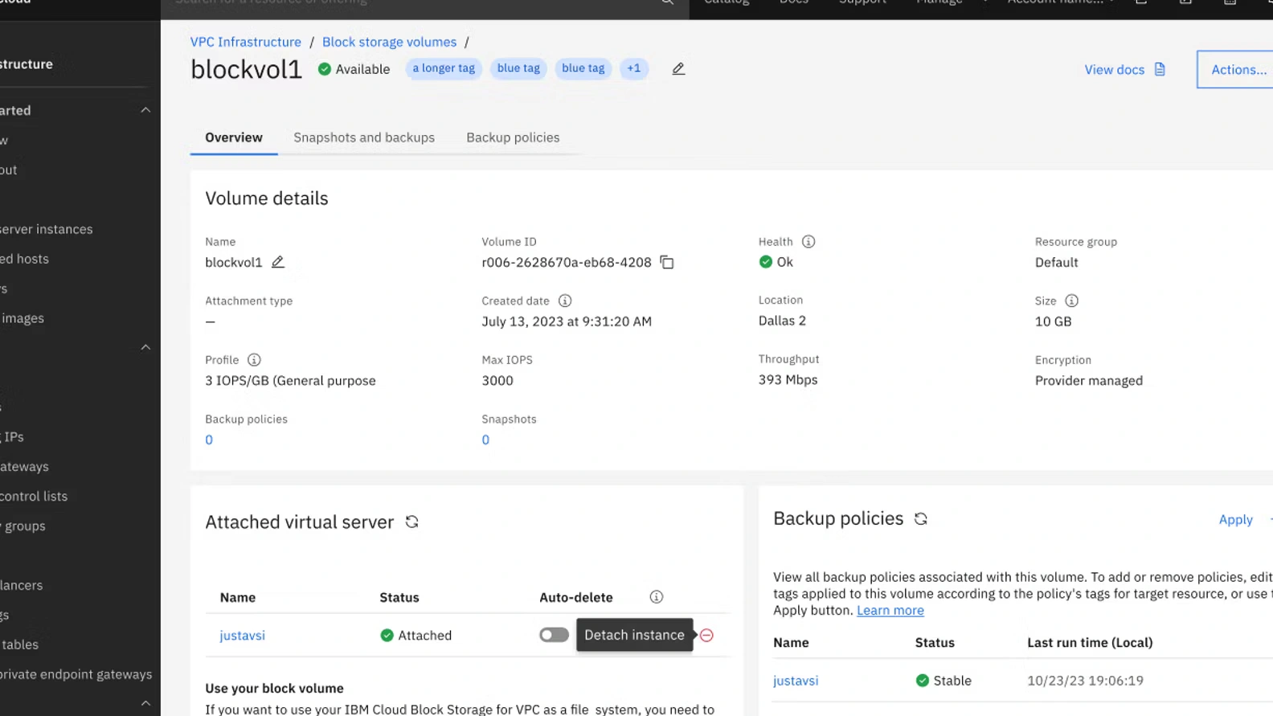The width and height of the screenshot is (1273, 716).
Task: Toggle Auto-delete for justavsi
Action: point(554,636)
